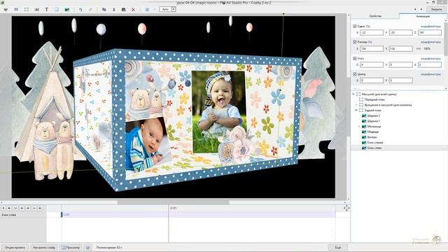
Task: Collapse the Задний план tree node
Action: click(x=356, y=111)
